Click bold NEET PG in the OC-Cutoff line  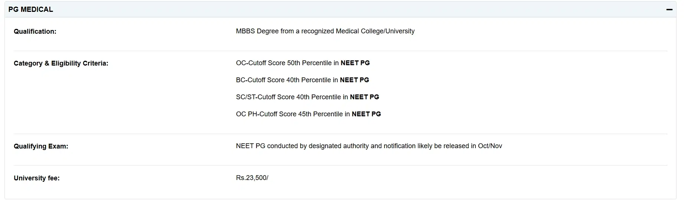[x=355, y=63]
